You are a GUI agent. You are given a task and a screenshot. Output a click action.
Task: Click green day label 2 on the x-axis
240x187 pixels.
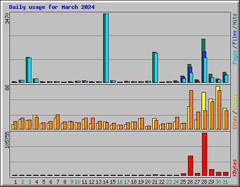pos(22,182)
